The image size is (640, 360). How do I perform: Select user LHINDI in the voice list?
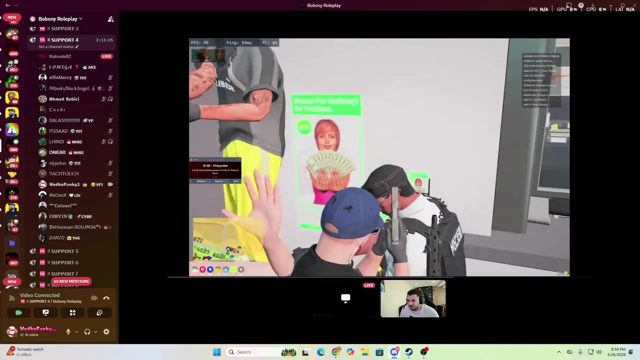(56, 141)
